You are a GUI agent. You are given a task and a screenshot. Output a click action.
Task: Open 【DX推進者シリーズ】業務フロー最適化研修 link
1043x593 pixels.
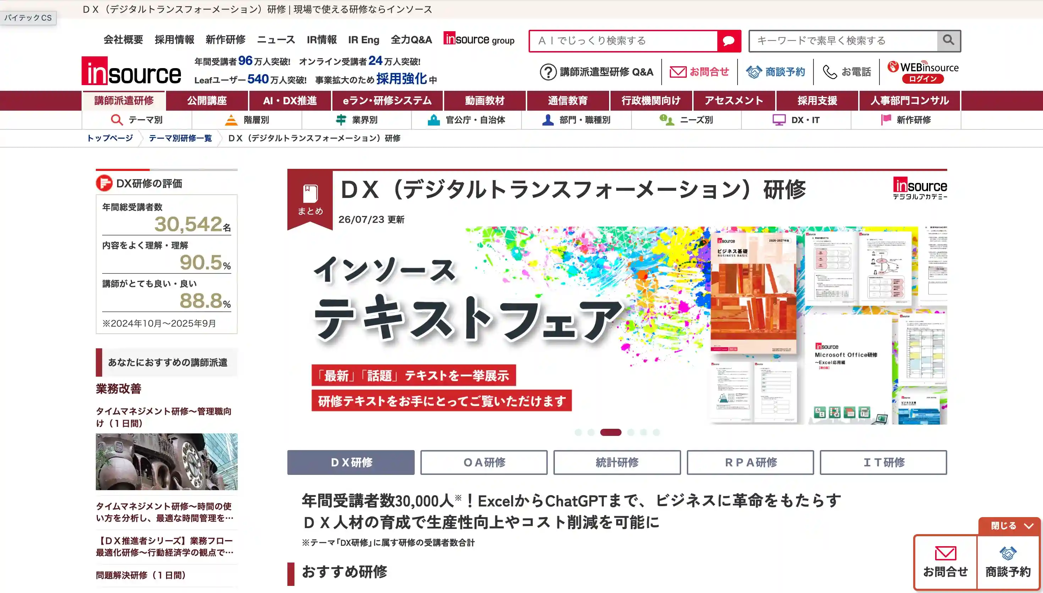coord(165,547)
